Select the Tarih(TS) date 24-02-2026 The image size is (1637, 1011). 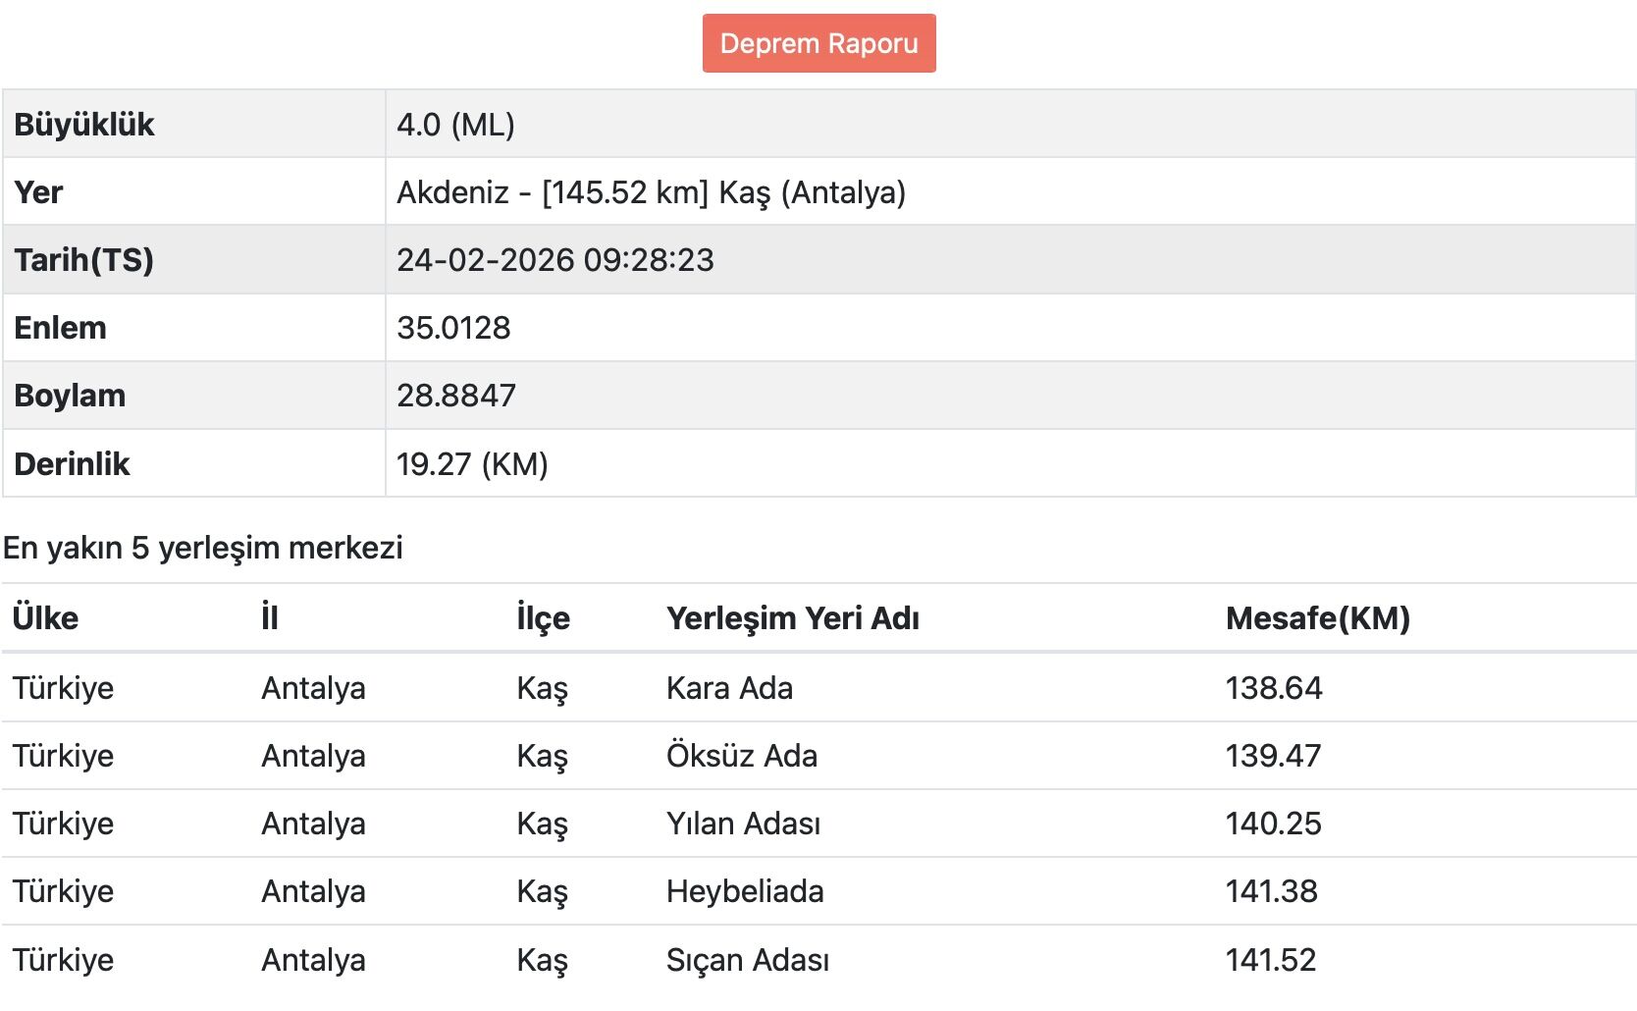pyautogui.click(x=555, y=260)
